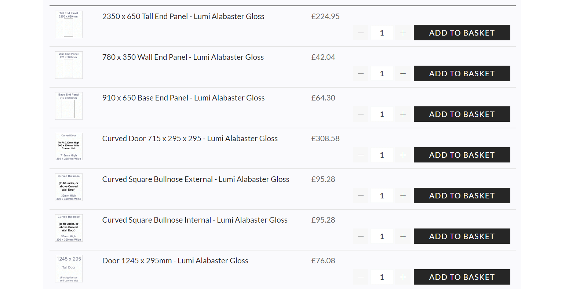The height and width of the screenshot is (289, 565).
Task: View the Base End Panel thumbnail image
Action: pos(69,106)
